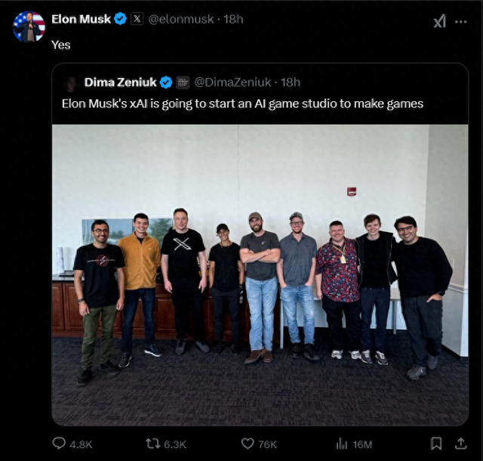Open Grok xAI icon on the post
The width and height of the screenshot is (483, 461).
coord(439,21)
